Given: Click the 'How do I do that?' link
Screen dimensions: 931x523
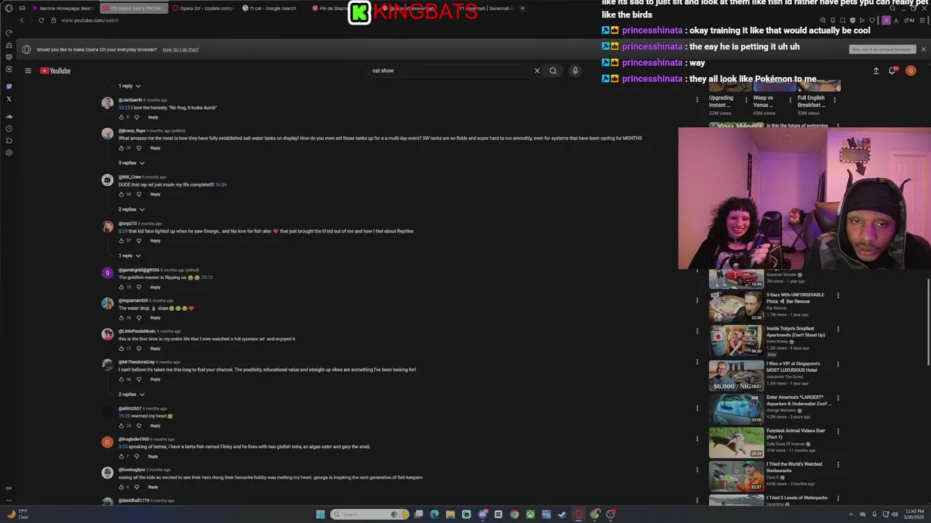Looking at the screenshot, I should coord(180,49).
